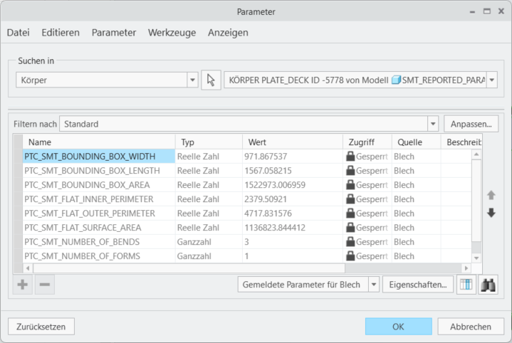Image resolution: width=512 pixels, height=343 pixels.
Task: Select PTC_SMT_NUMBER_OF_BENDS parameter name
Action: tap(82, 242)
